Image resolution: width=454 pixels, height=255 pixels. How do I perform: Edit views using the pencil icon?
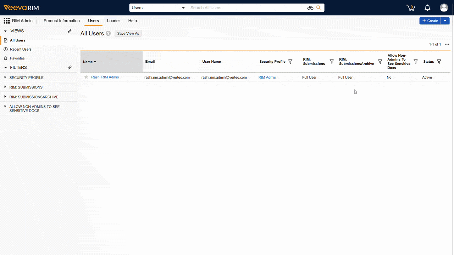click(x=70, y=31)
